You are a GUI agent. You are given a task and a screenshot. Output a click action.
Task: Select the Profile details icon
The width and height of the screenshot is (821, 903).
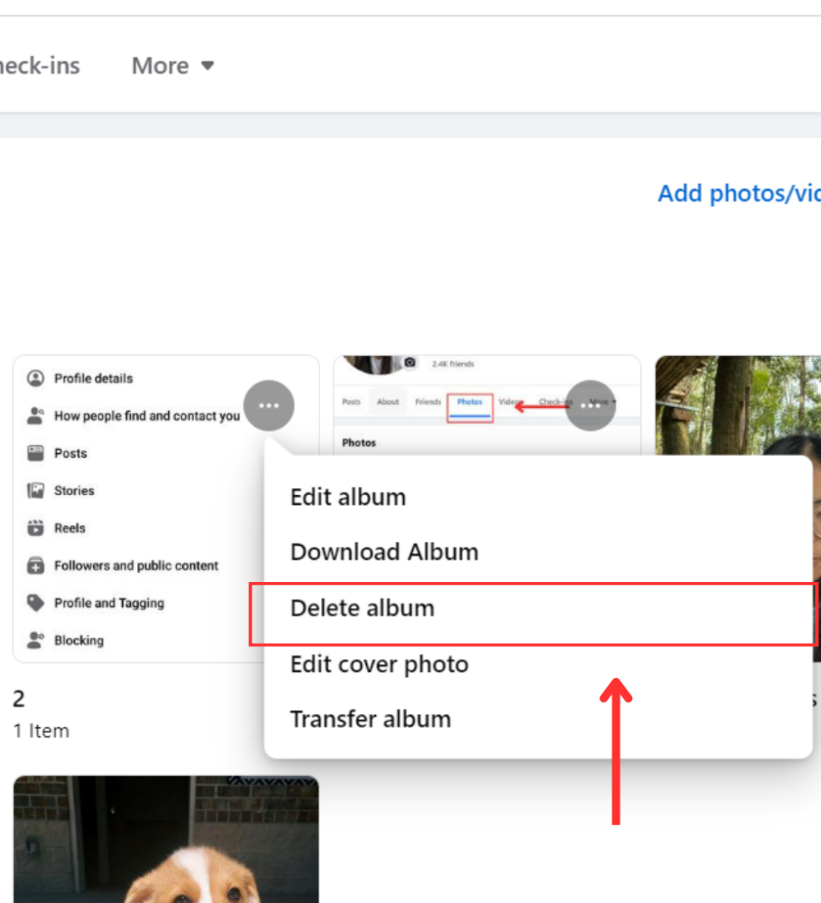[x=35, y=378]
